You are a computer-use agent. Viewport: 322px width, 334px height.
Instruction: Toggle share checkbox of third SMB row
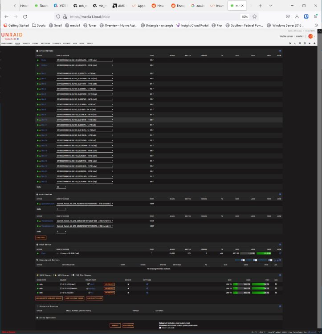(x=128, y=293)
